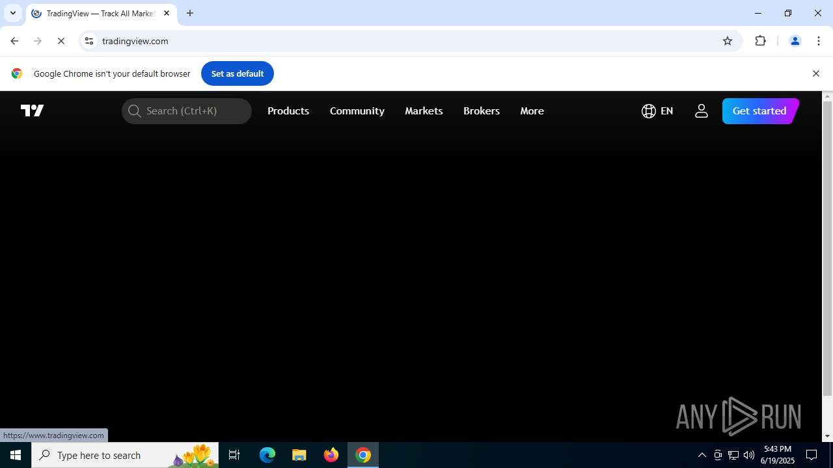Open the Products menu
Viewport: 833px width, 468px height.
288,110
